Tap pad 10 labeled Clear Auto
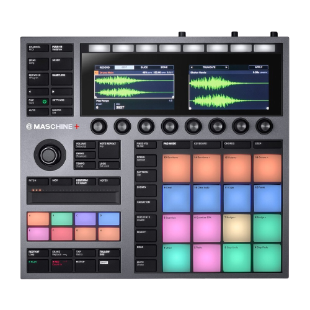This screenshot has height=310, width=310. (206, 198)
